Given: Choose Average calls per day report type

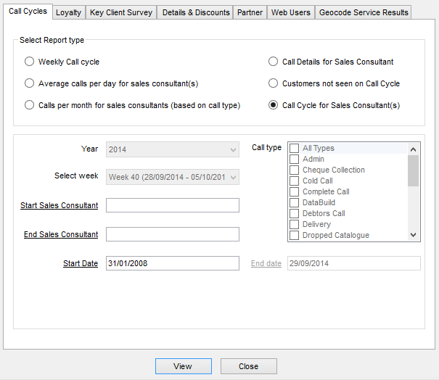Looking at the screenshot, I should (30, 83).
